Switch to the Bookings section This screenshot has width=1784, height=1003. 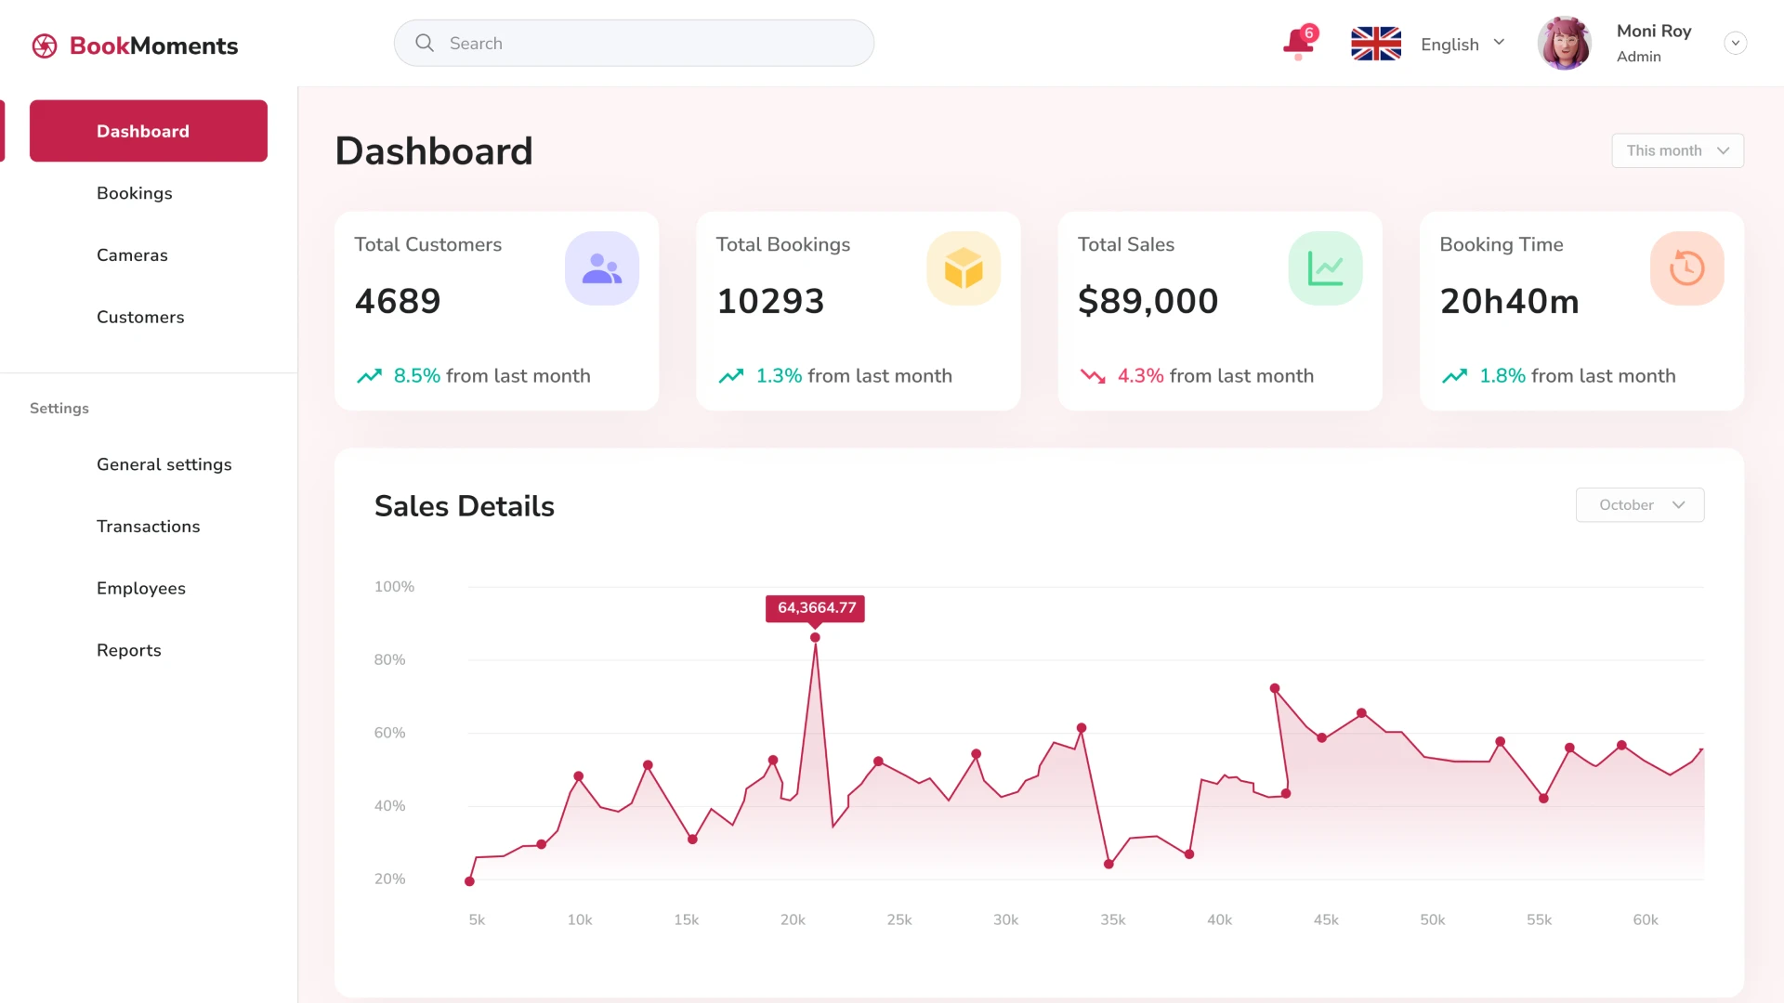click(x=134, y=192)
